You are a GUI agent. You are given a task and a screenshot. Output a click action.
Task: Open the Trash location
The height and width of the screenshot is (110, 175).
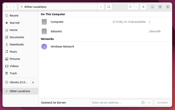click(13, 73)
